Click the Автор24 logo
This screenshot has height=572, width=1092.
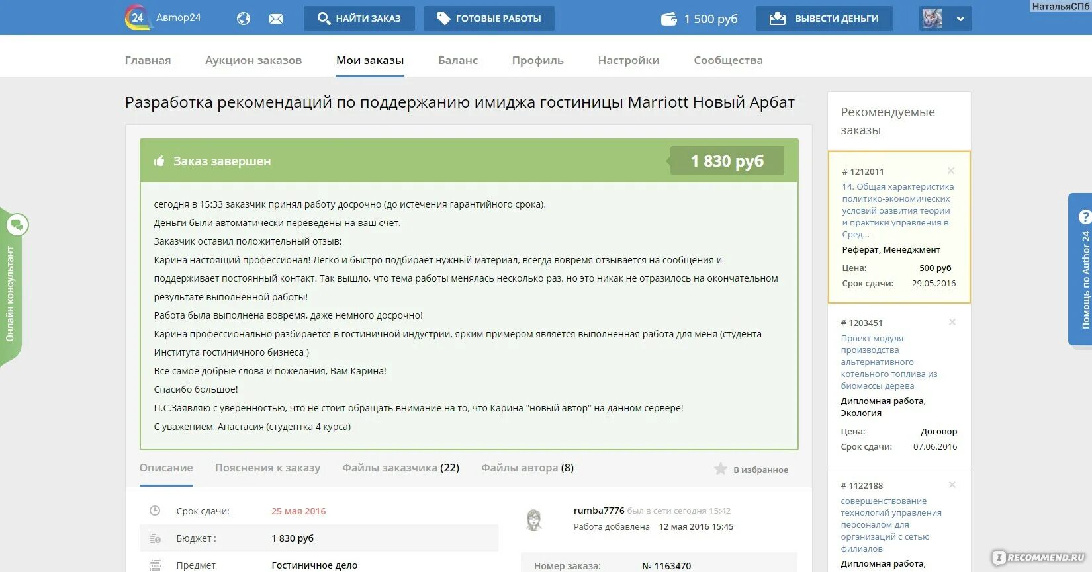pos(163,18)
